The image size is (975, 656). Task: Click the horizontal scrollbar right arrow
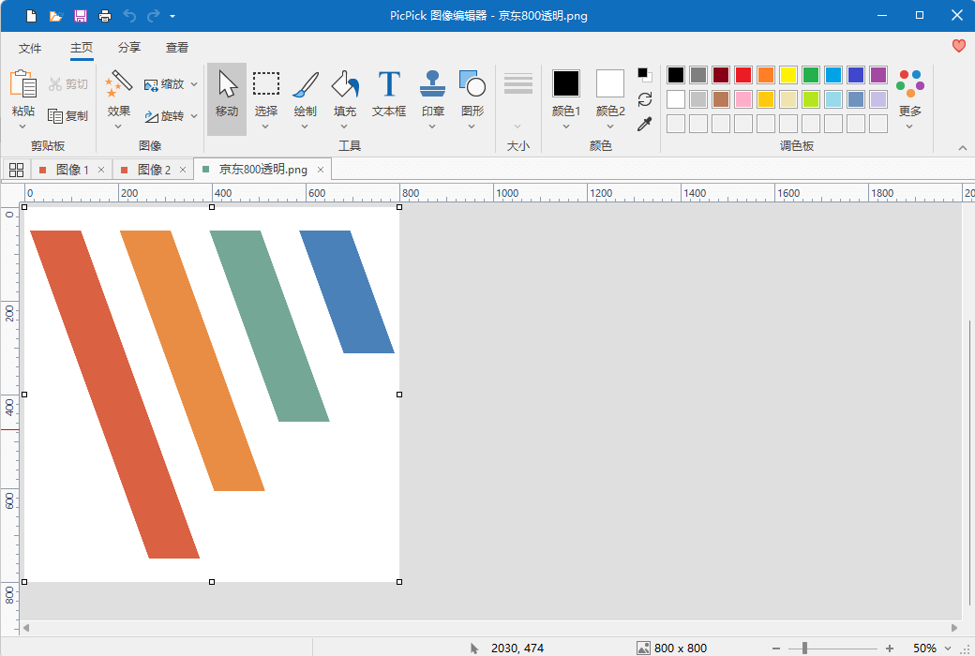954,628
